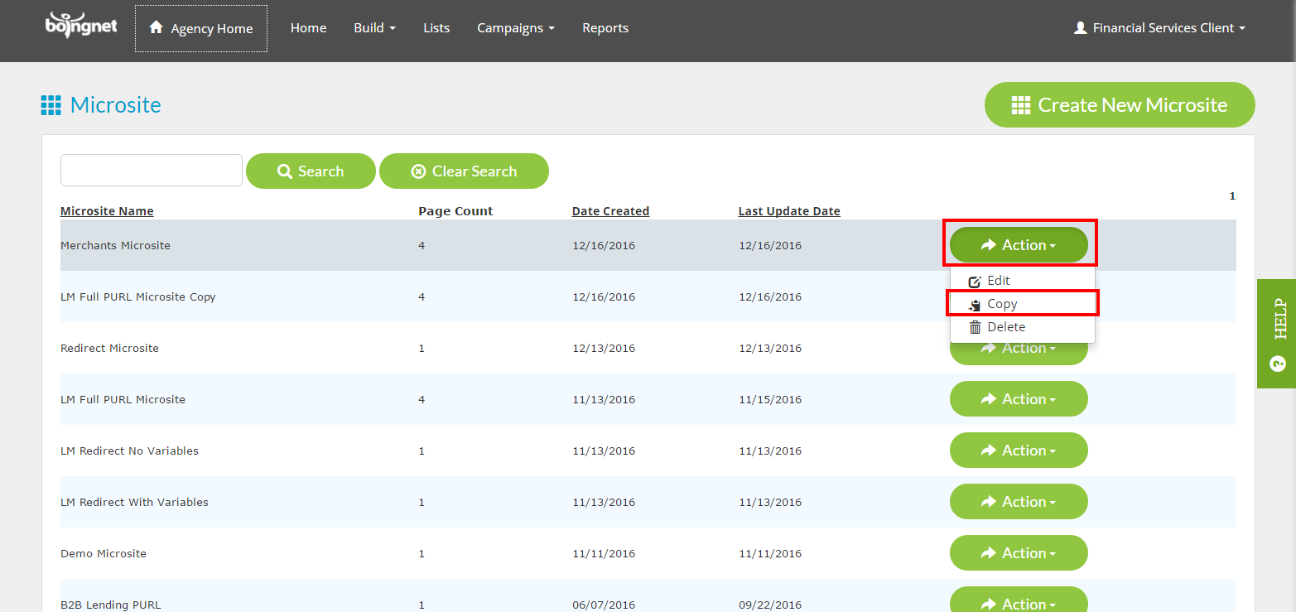This screenshot has height=612, width=1296.
Task: Open Action dropdown for Demo Microsite
Action: coord(1019,553)
